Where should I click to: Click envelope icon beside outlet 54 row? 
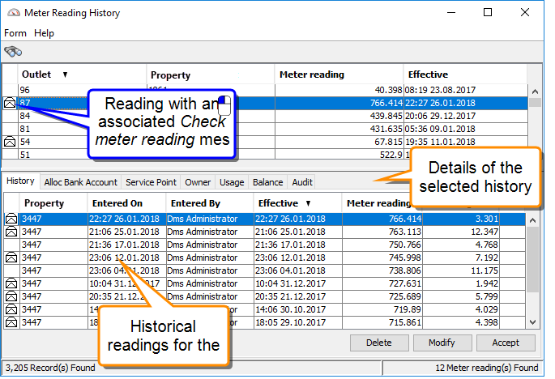click(10, 142)
